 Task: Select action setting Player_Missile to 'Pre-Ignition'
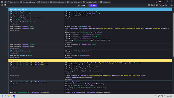pyautogui.click(x=83, y=34)
